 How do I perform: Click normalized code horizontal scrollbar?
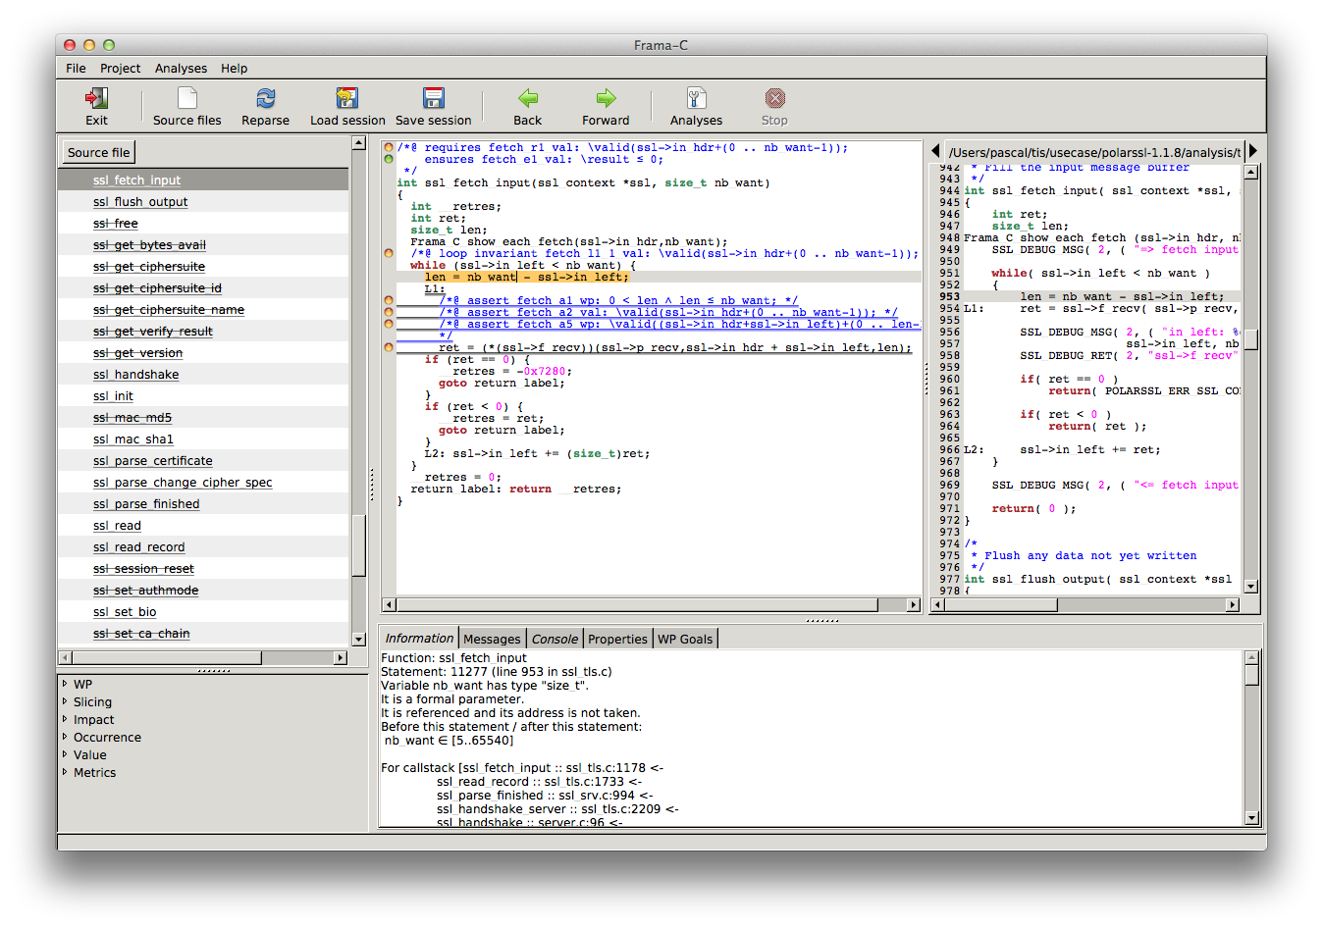pyautogui.click(x=637, y=604)
